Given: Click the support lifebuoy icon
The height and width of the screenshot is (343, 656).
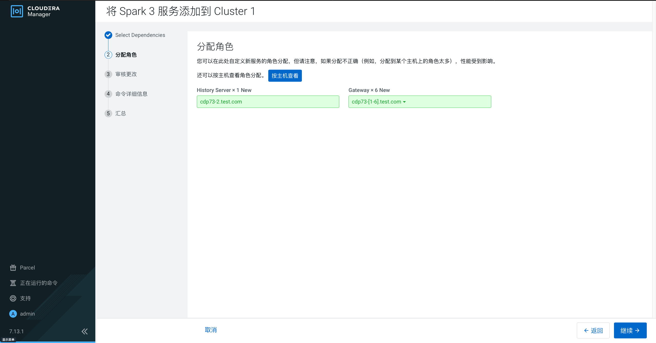Looking at the screenshot, I should click(x=13, y=298).
